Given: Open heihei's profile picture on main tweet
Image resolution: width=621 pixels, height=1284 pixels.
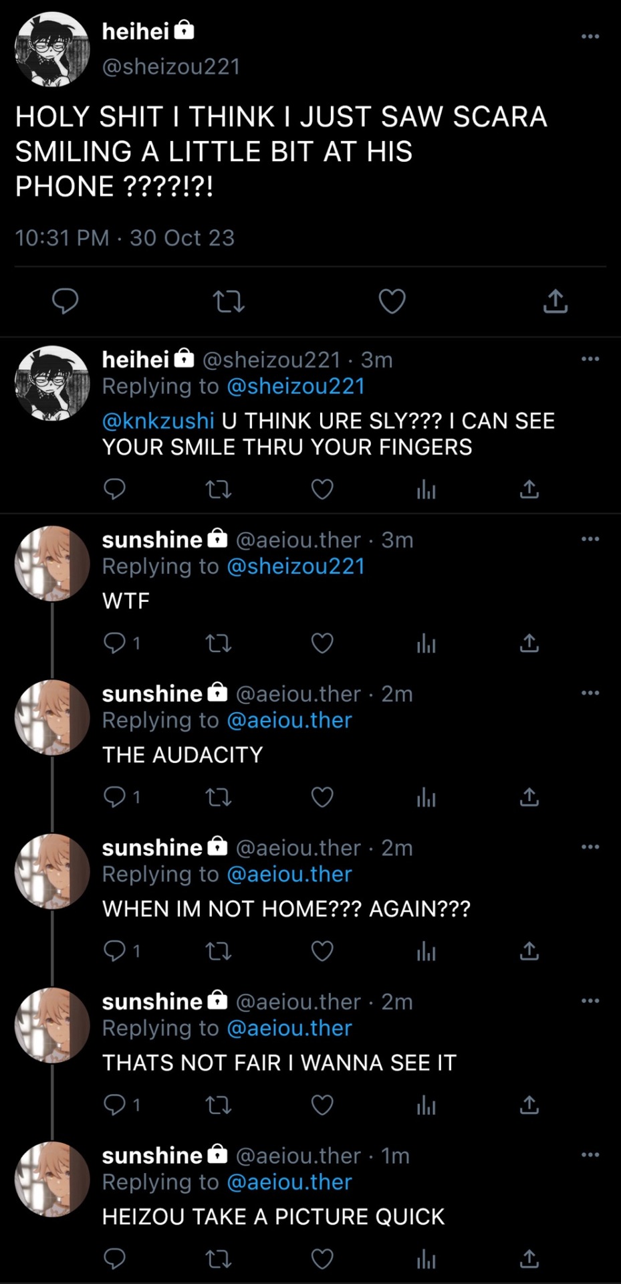Looking at the screenshot, I should pyautogui.click(x=52, y=49).
